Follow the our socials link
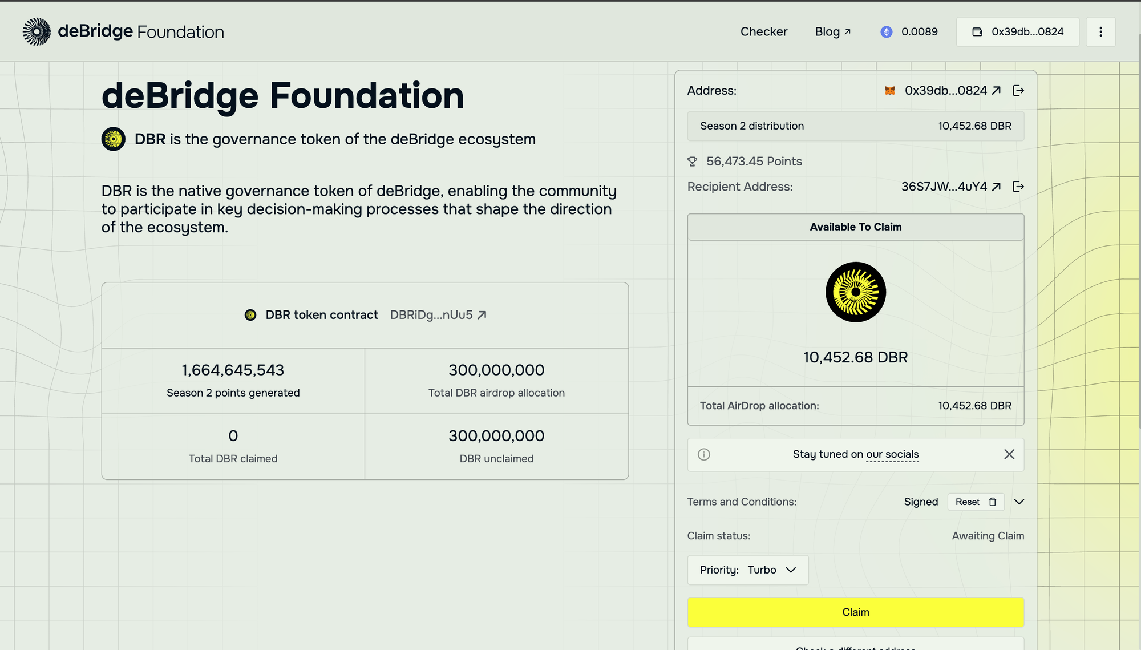 [892, 454]
